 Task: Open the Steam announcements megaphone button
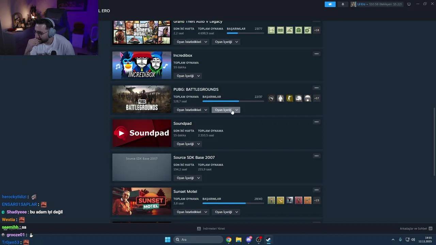click(330, 4)
